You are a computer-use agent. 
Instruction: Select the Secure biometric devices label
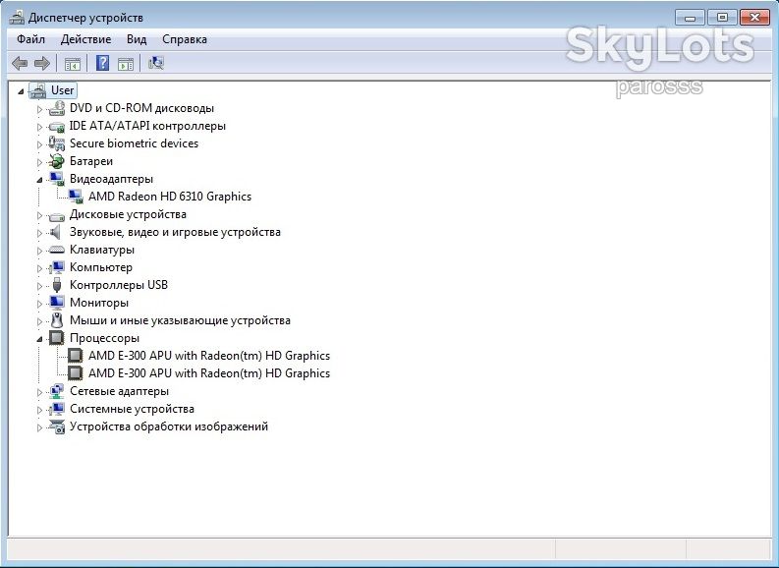click(x=135, y=143)
